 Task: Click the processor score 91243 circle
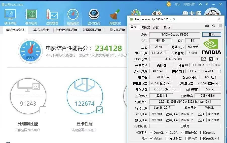tap(28, 96)
